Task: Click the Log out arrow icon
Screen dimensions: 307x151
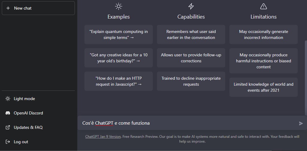Action: [8, 142]
